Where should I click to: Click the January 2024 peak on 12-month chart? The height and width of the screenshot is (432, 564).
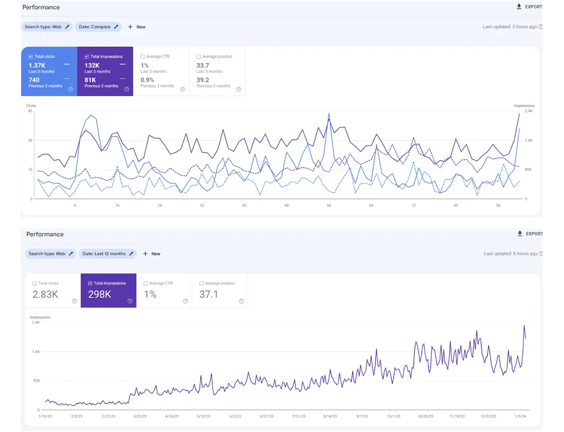pos(523,326)
